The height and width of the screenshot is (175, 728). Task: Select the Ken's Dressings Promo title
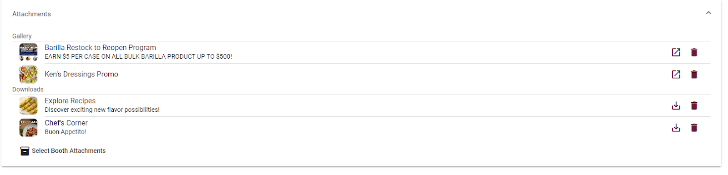coord(81,74)
